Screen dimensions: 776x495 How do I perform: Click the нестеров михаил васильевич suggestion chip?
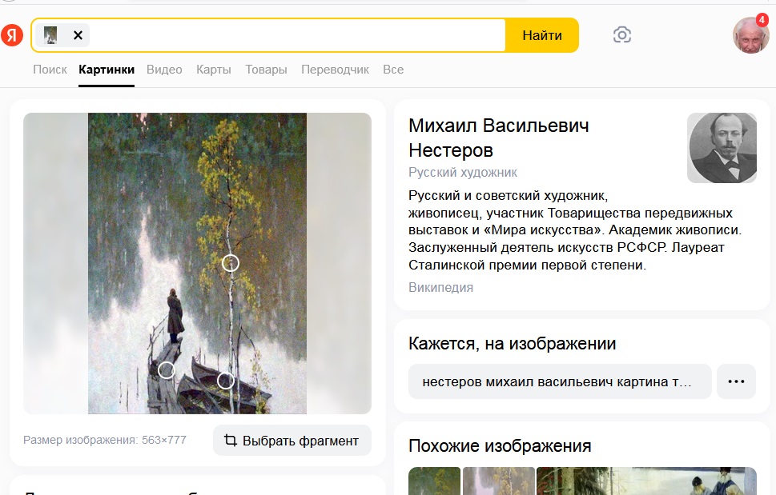pos(559,381)
